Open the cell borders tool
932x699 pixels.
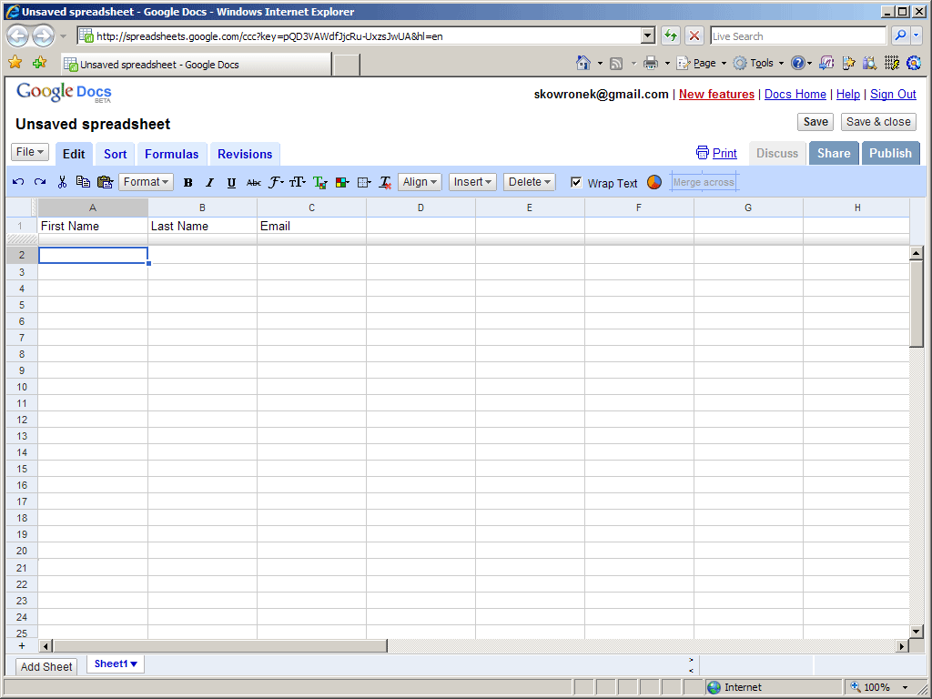[x=364, y=183]
